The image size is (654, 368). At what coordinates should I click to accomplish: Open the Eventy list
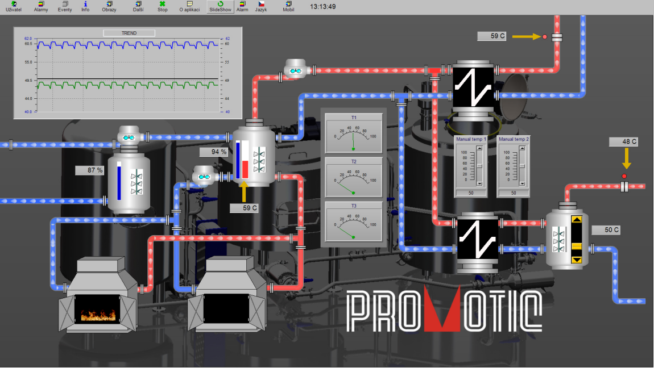point(65,6)
